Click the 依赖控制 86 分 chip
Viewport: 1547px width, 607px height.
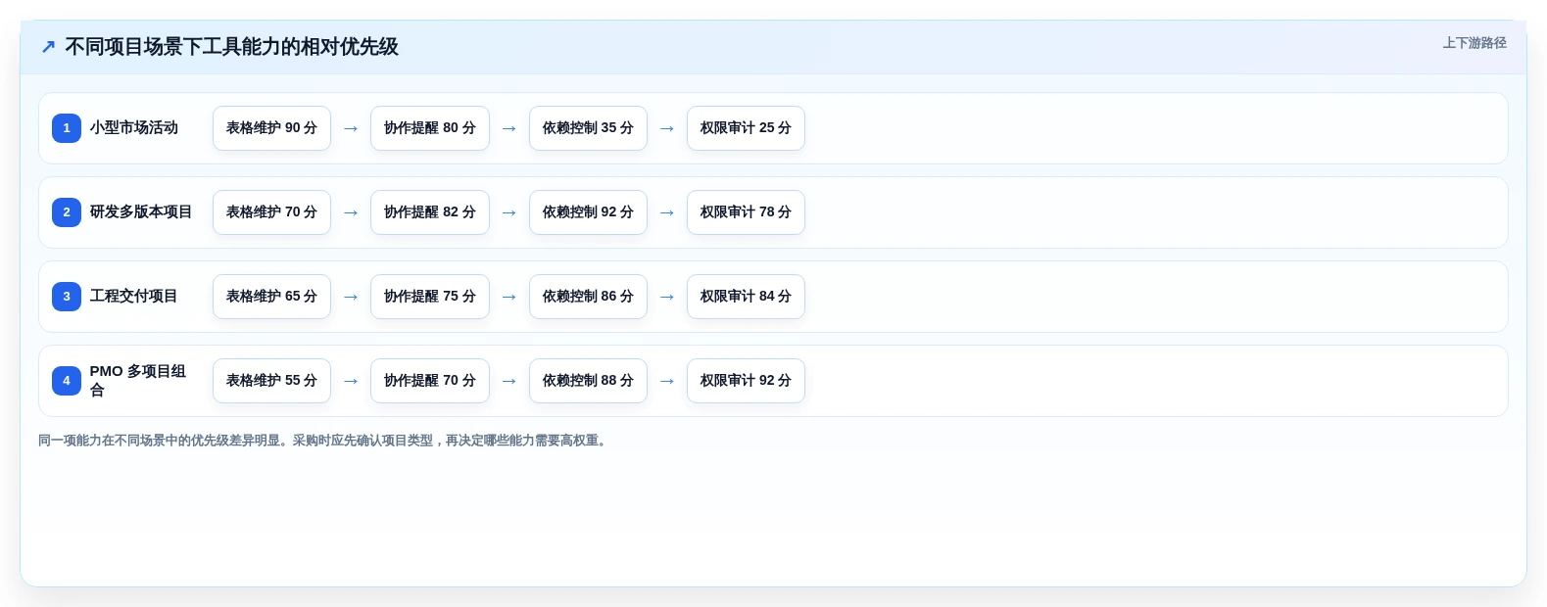[x=588, y=297]
